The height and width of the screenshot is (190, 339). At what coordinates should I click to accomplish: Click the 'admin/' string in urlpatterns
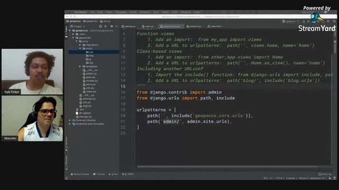point(171,121)
